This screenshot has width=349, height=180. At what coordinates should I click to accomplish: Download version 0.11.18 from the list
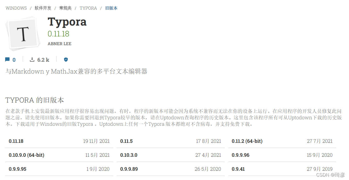(16, 141)
